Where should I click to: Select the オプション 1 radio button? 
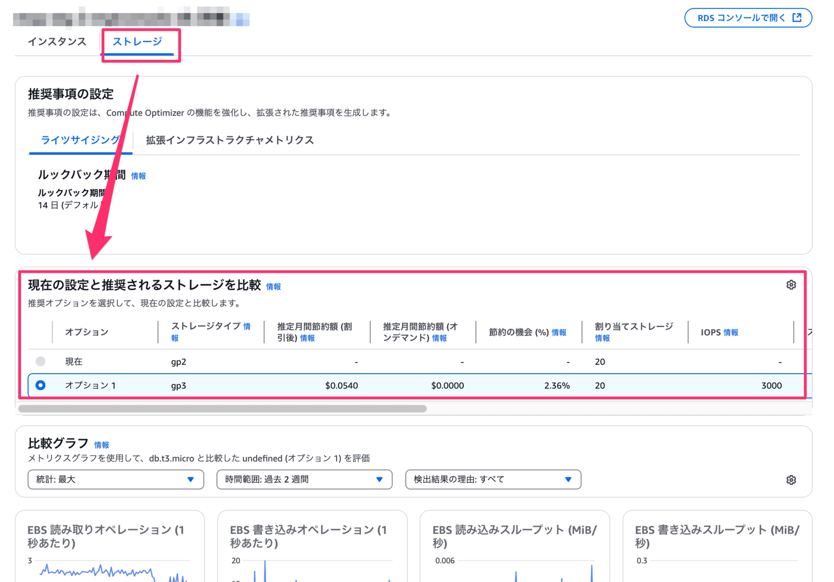40,385
